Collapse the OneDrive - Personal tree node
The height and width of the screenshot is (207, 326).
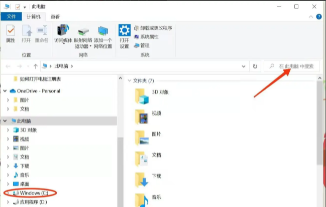click(5, 91)
